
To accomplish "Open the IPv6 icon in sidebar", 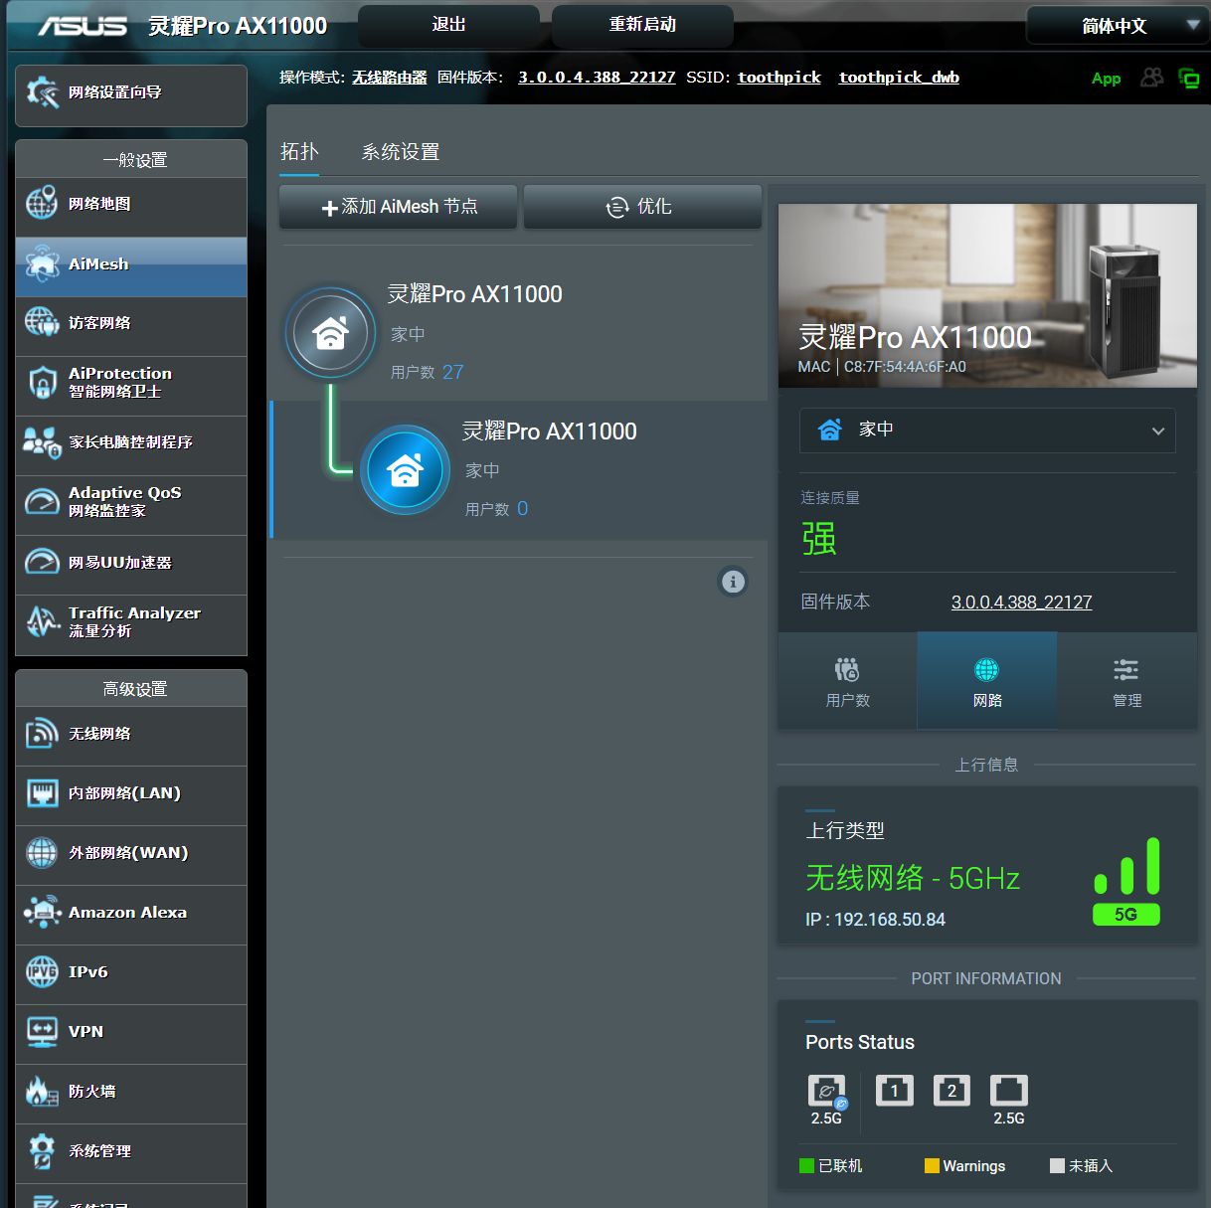I will point(42,971).
